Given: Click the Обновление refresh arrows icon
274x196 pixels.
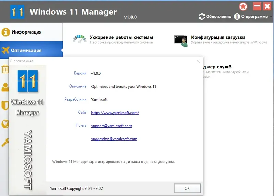Looking at the screenshot, I should [x=202, y=17].
